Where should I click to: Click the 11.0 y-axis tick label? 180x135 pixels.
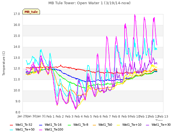(17, 79)
